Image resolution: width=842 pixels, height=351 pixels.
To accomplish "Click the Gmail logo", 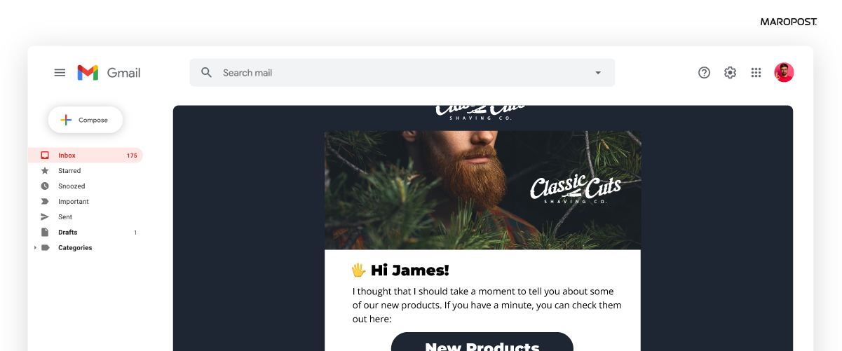I will 109,73.
